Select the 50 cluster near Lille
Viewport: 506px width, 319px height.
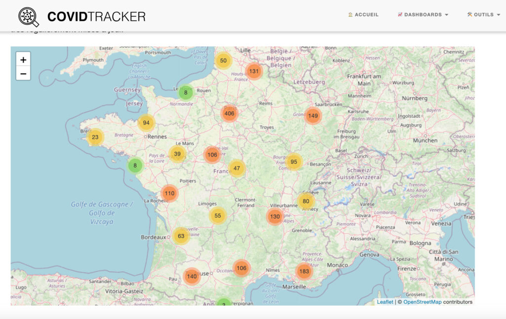coord(223,60)
